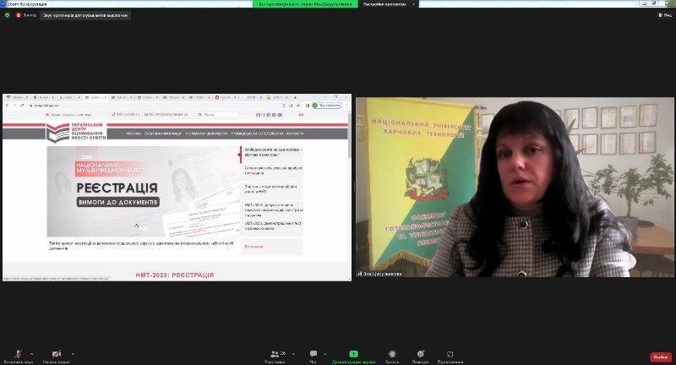
Task: Expand the arrow next to Participants
Action: (x=293, y=354)
